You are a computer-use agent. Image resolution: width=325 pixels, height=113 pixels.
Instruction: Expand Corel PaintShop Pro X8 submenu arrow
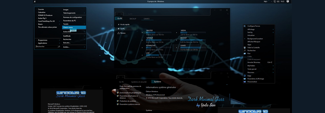click(x=60, y=21)
